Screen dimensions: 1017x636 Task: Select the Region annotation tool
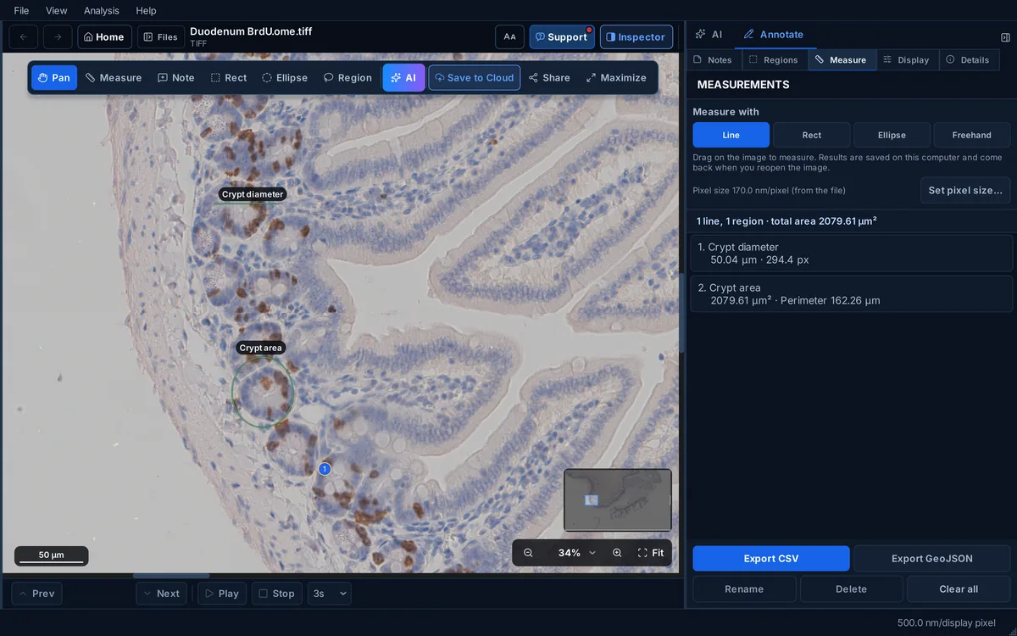[x=347, y=78]
